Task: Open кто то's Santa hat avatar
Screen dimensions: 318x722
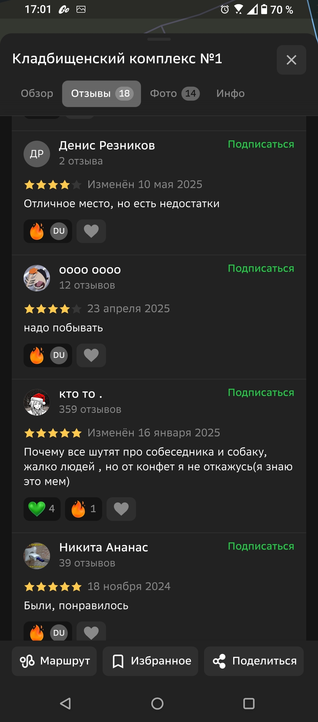Action: click(x=37, y=402)
